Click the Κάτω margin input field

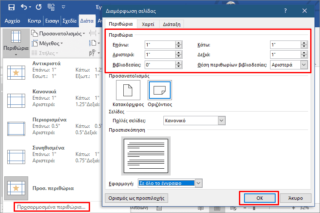pyautogui.click(x=285, y=45)
